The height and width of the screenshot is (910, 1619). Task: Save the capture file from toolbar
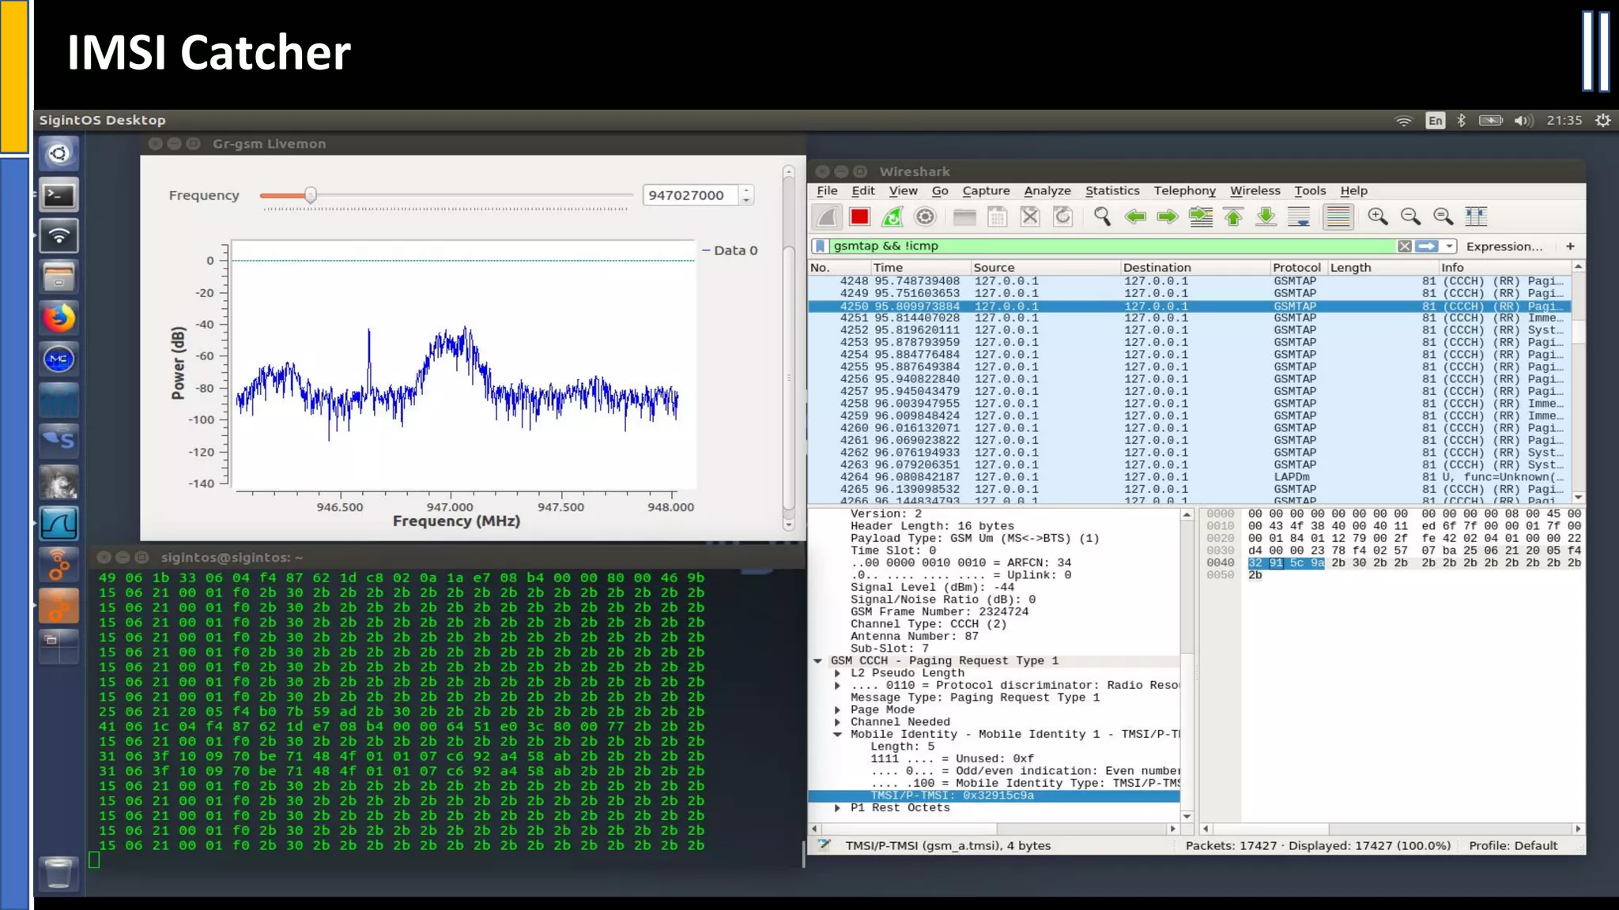(x=998, y=216)
